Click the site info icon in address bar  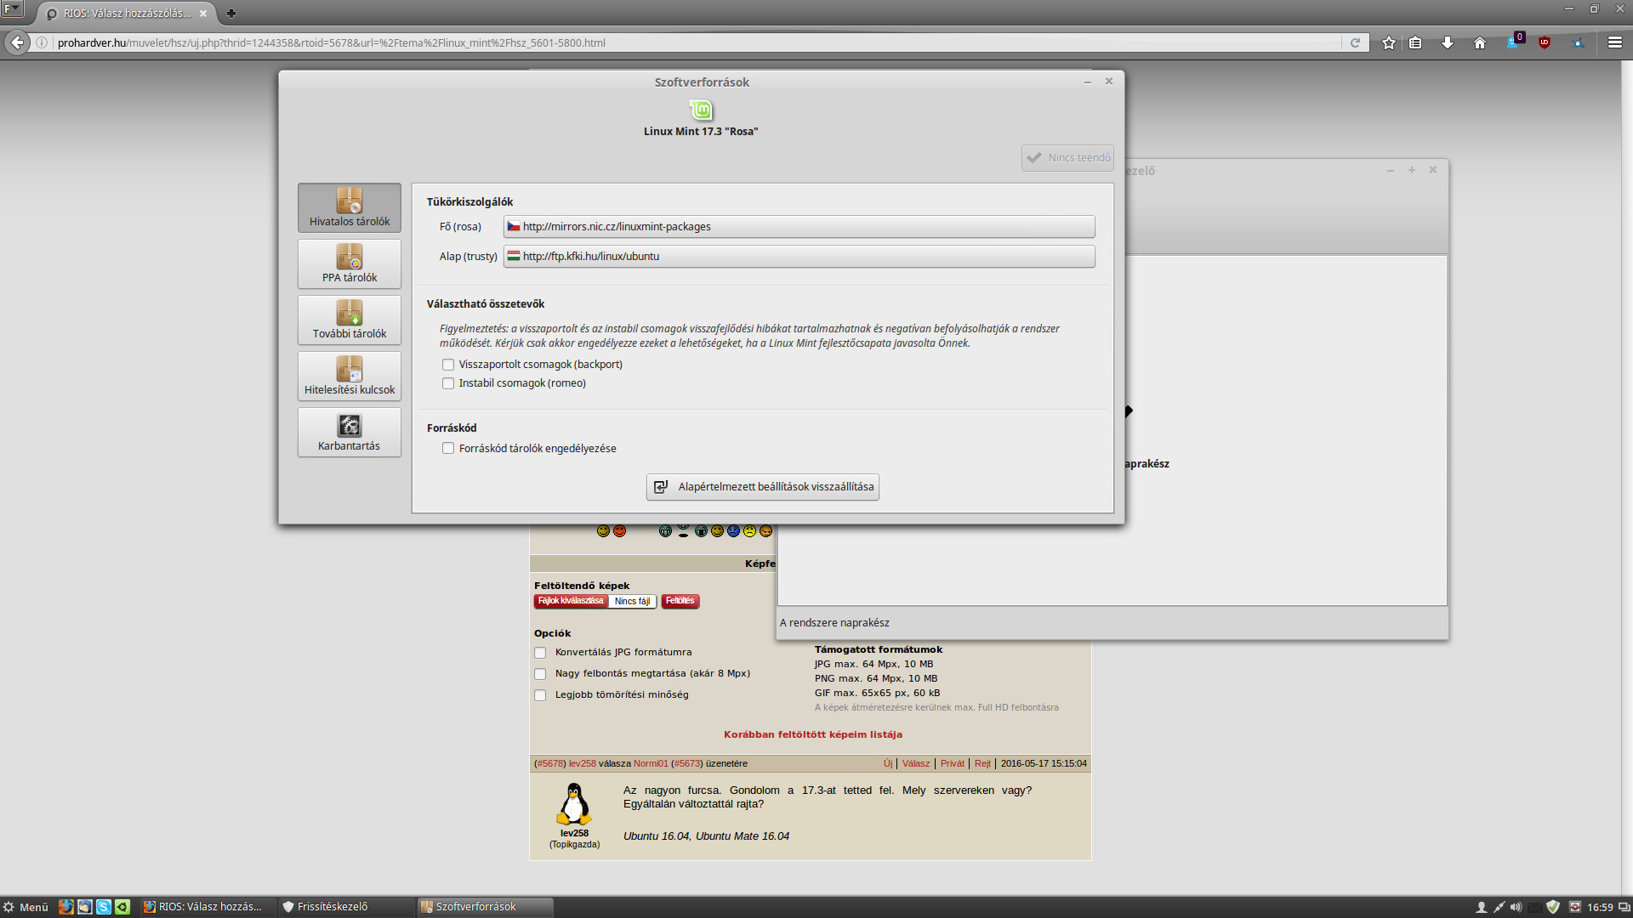coord(41,42)
